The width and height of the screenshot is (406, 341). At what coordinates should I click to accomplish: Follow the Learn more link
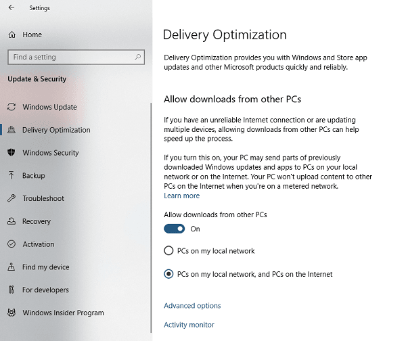[x=182, y=196]
